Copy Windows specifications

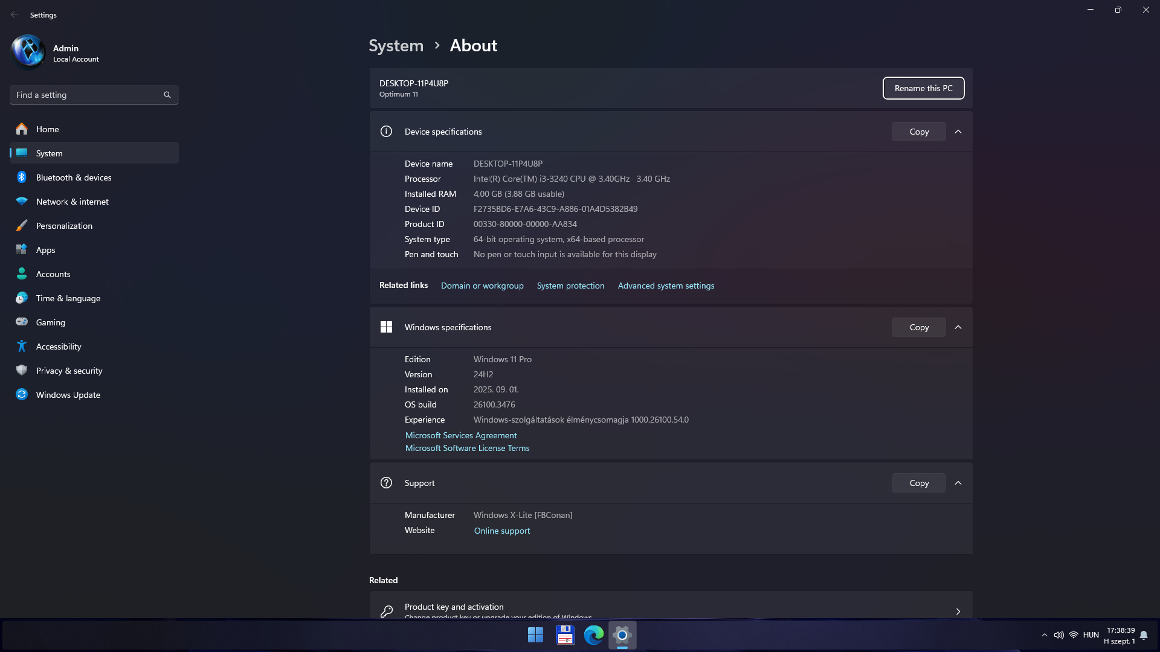(x=918, y=327)
